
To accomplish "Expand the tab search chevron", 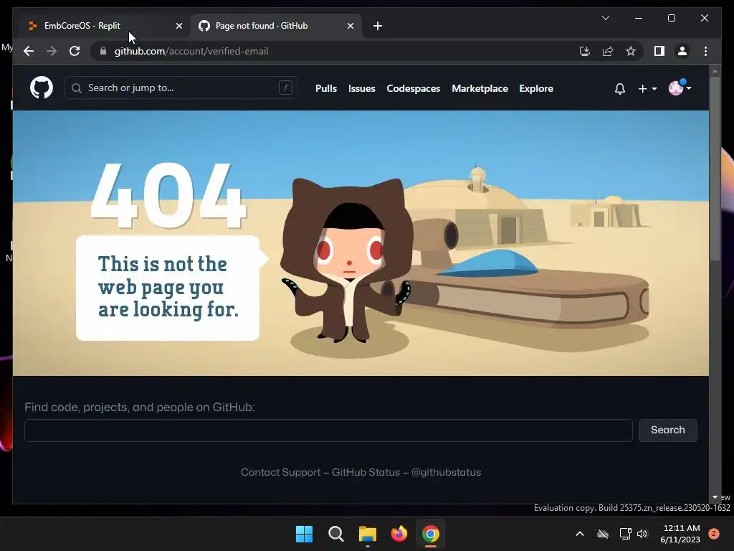I will point(605,18).
